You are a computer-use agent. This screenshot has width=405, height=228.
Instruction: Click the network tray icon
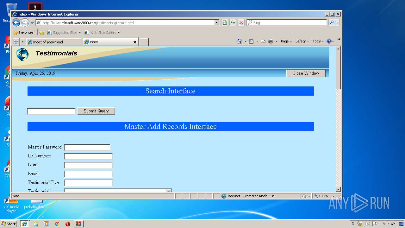pos(360,224)
